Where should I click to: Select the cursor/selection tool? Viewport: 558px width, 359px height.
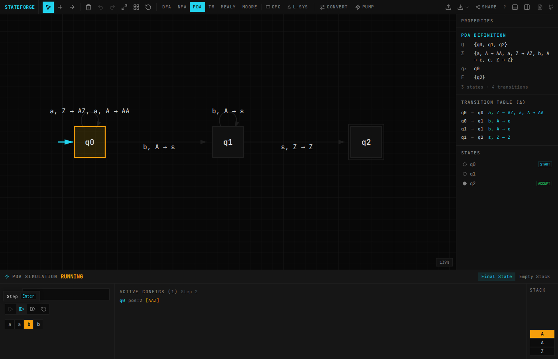click(x=48, y=7)
